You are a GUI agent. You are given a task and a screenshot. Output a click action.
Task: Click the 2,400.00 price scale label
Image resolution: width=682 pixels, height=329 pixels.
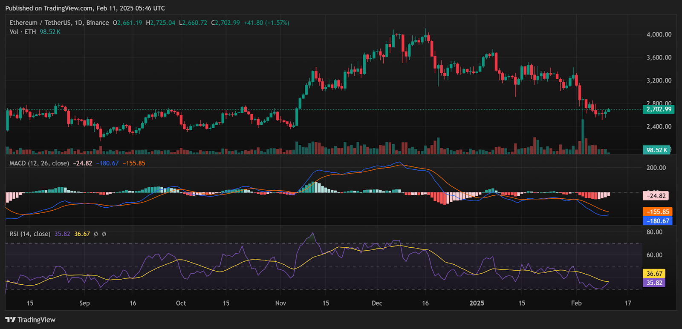(x=659, y=126)
